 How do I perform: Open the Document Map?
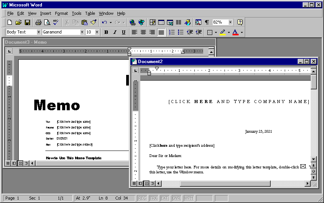click(x=198, y=22)
